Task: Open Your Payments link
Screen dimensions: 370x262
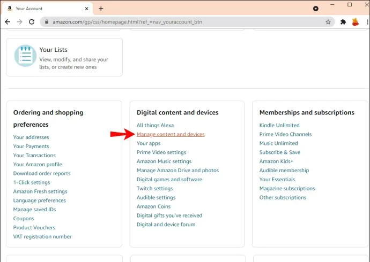Action: pos(31,147)
